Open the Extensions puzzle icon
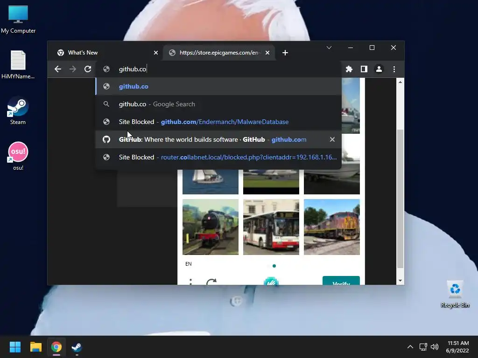478x358 pixels. (x=349, y=69)
